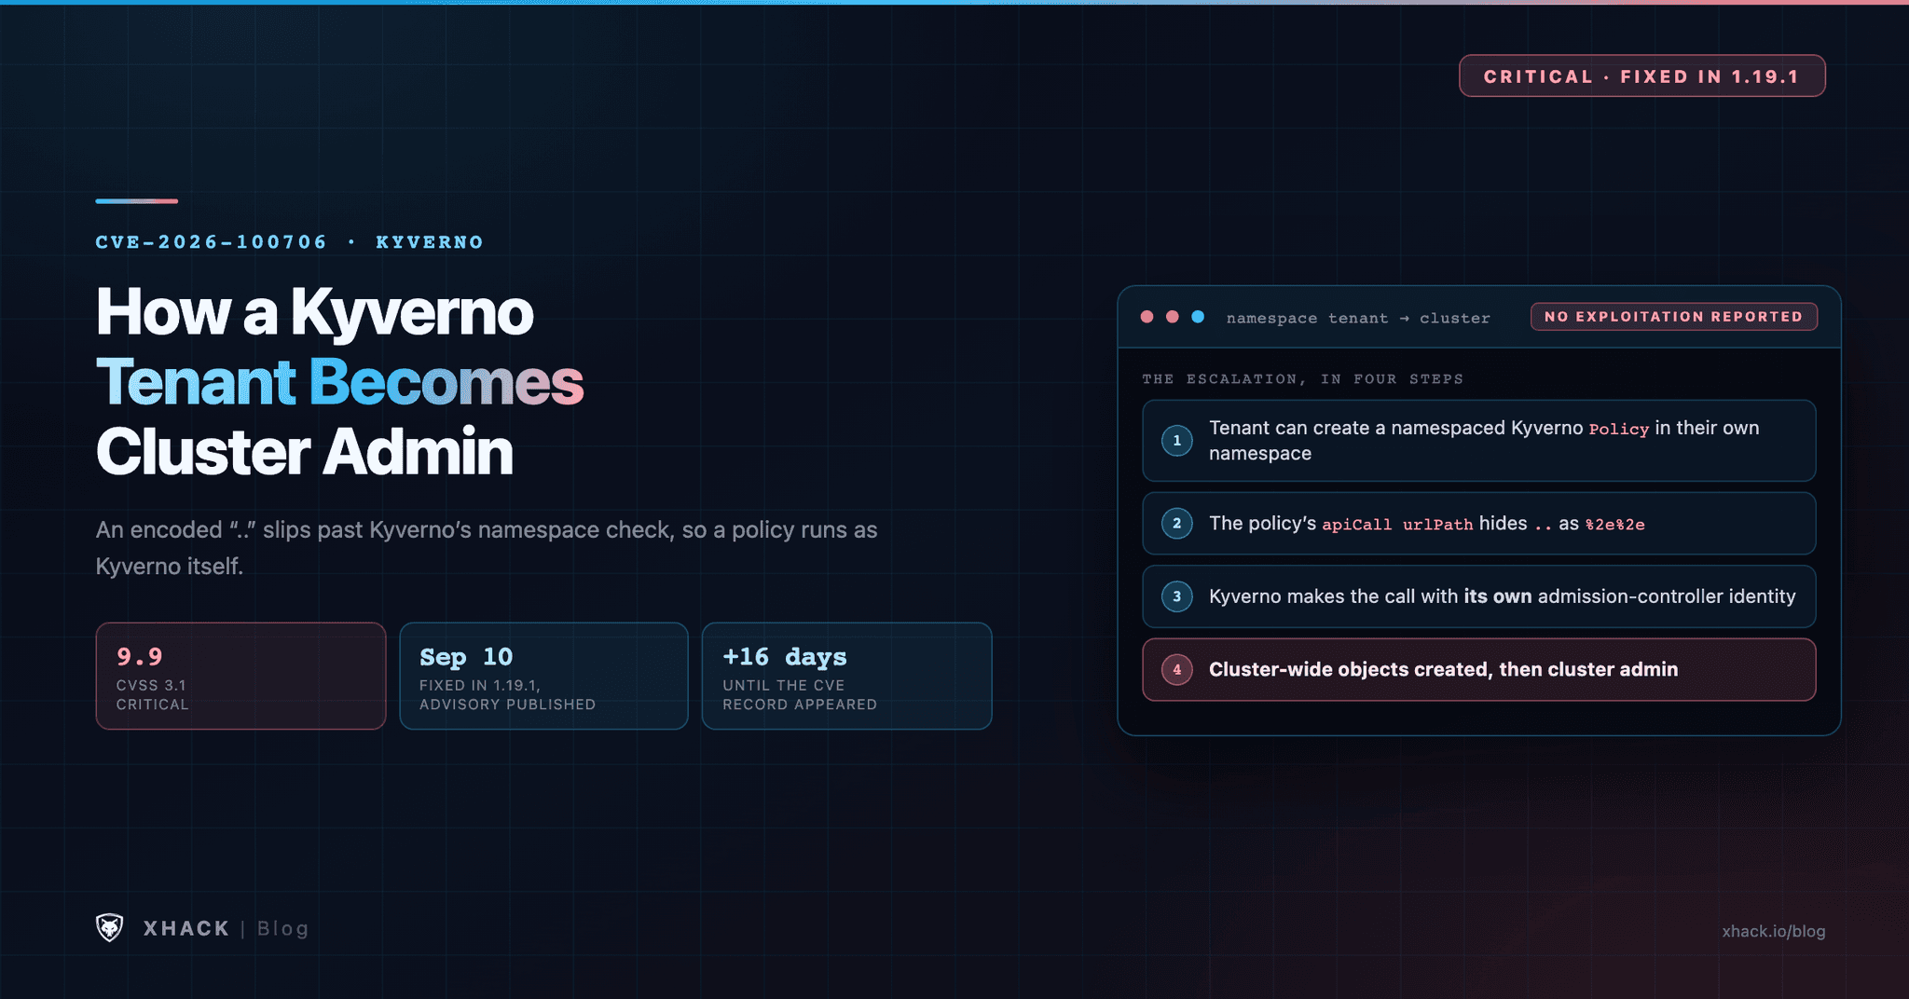Click the "How a Kyverno" headline line
The height and width of the screenshot is (999, 1909).
[x=315, y=312]
